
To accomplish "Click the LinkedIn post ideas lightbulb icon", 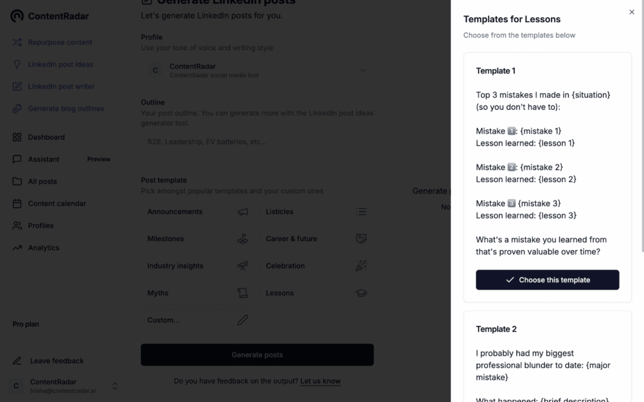I will point(17,64).
